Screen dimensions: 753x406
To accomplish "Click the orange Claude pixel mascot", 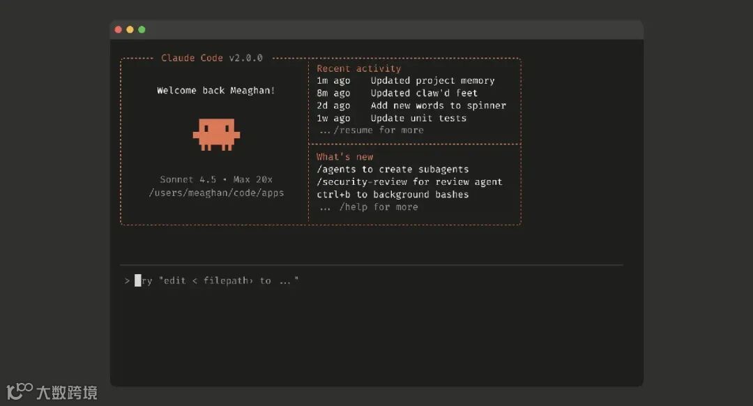I will pyautogui.click(x=216, y=135).
